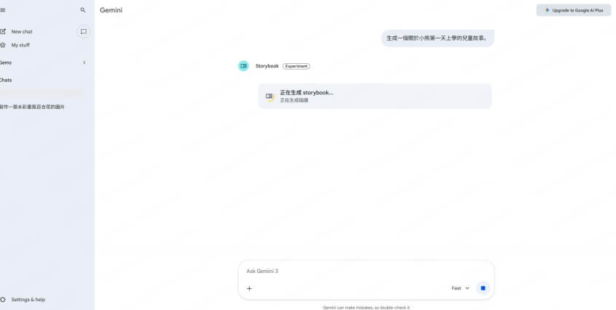Screen dimensions: 616x310
Task: Click the Gemini title
Action: pos(111,10)
